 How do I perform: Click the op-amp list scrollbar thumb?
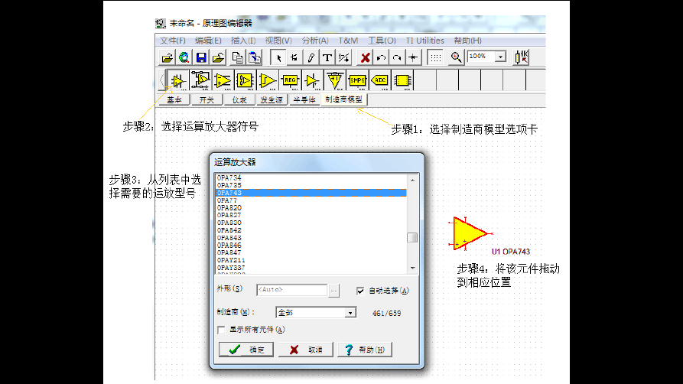click(412, 238)
